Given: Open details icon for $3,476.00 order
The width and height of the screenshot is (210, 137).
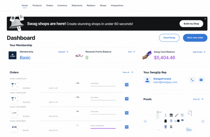Looking at the screenshot, I should pos(127,99).
